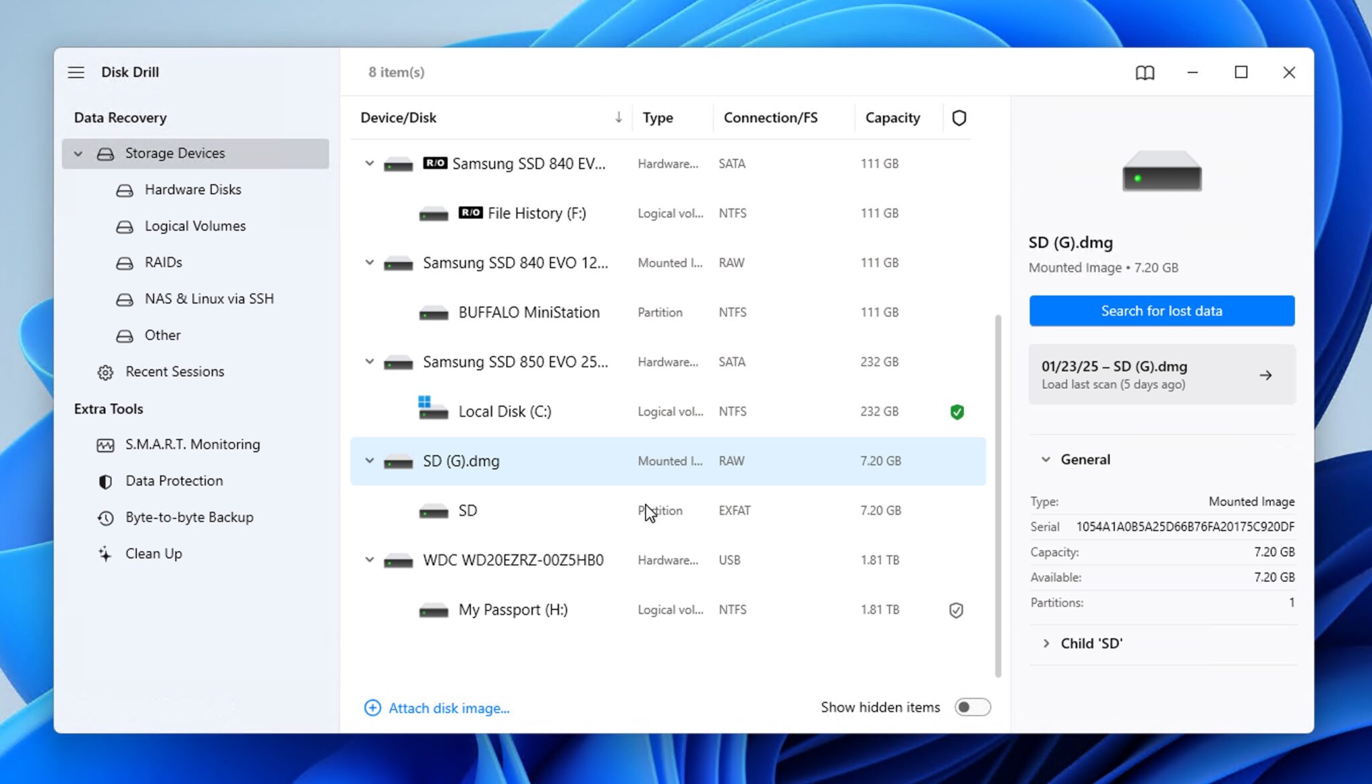Launch the Clean Up tool
Image resolution: width=1372 pixels, height=784 pixels.
coord(153,553)
